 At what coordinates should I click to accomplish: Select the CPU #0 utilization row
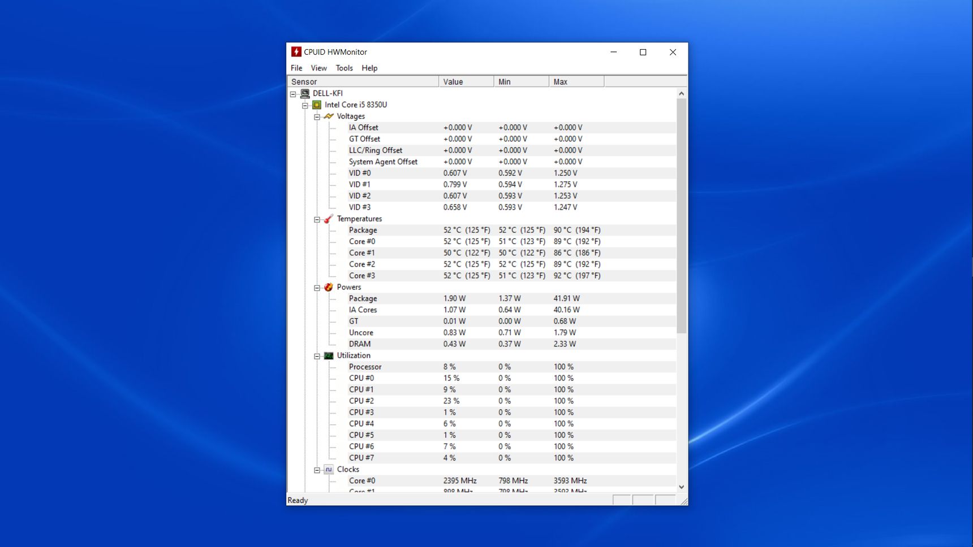point(511,378)
